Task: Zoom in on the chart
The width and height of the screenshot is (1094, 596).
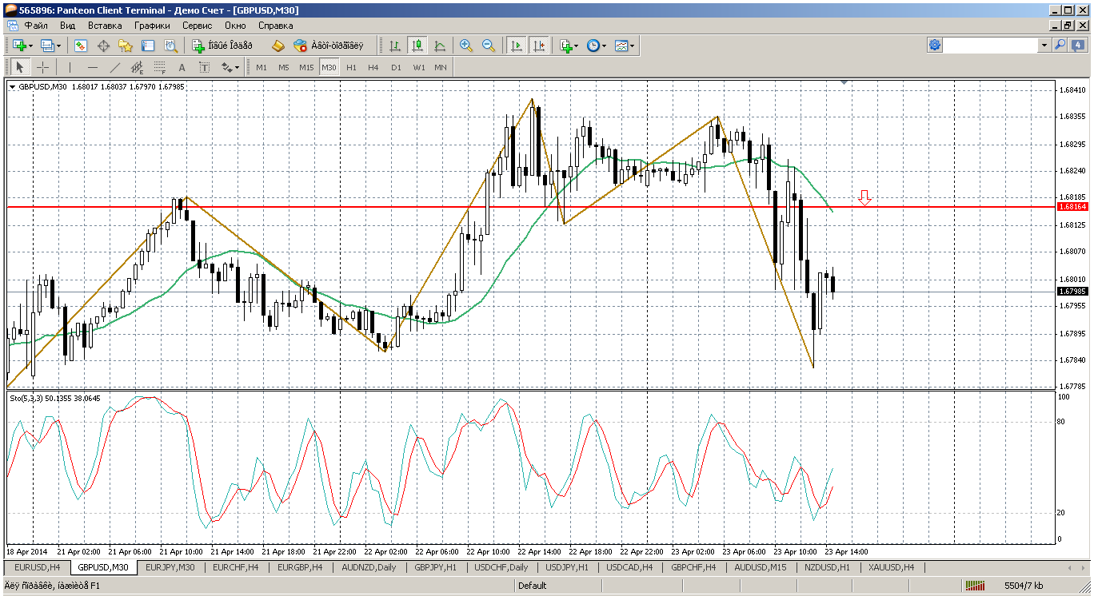Action: (466, 46)
